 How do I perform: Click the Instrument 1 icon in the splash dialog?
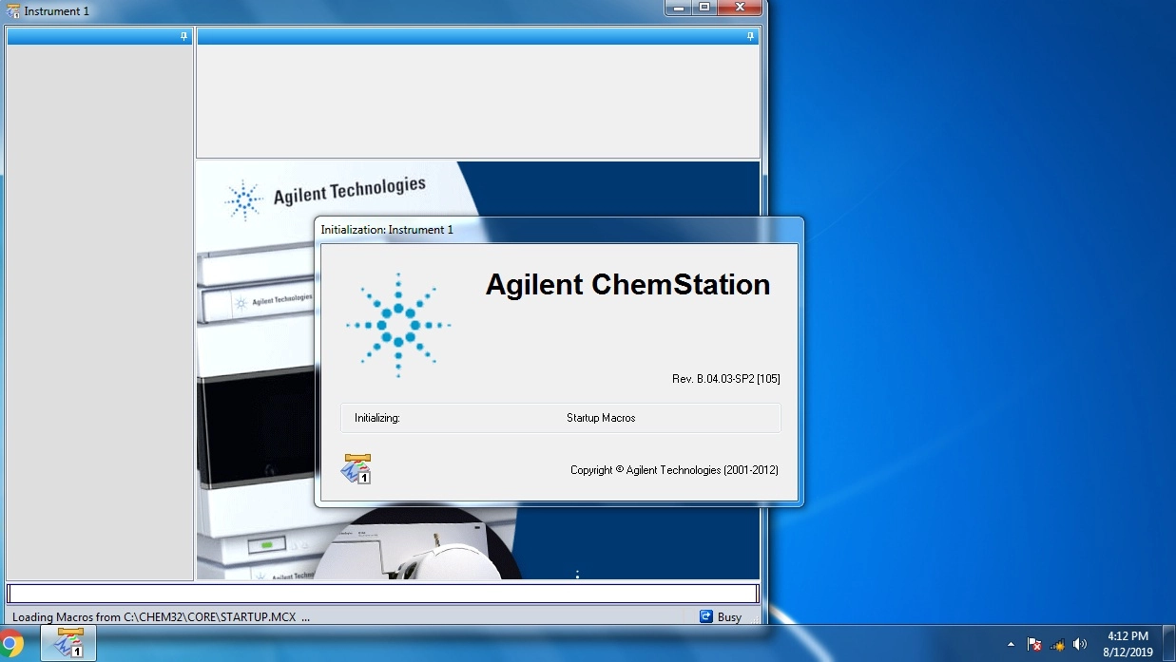(357, 468)
